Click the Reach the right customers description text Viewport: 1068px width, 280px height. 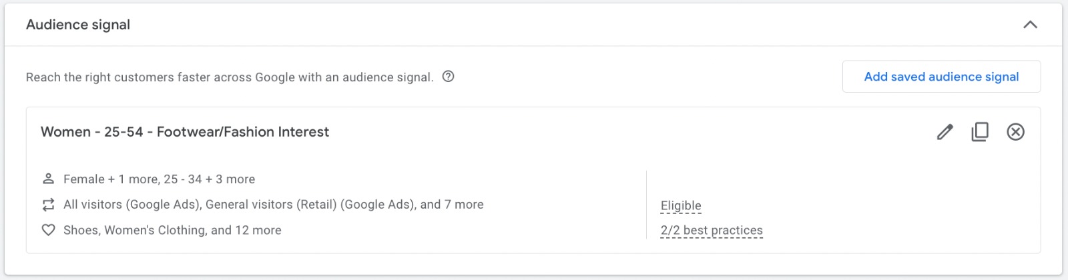click(230, 77)
